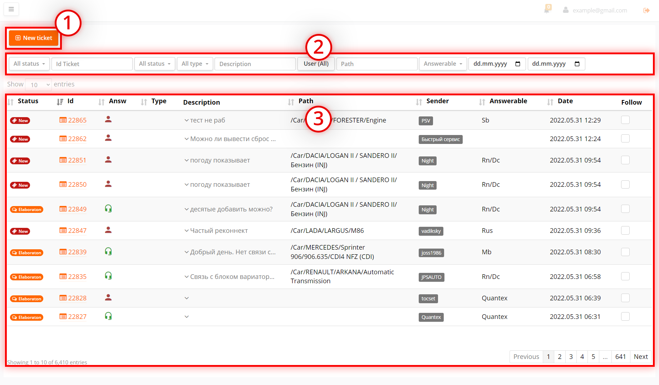Go to page 3 of results
This screenshot has height=385, width=659.
pyautogui.click(x=571, y=356)
